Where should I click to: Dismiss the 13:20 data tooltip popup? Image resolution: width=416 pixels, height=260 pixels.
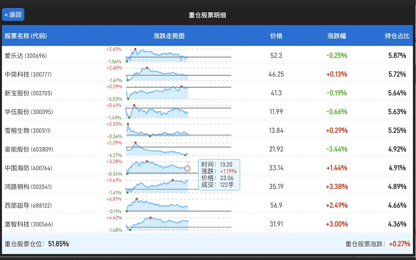pyautogui.click(x=218, y=175)
